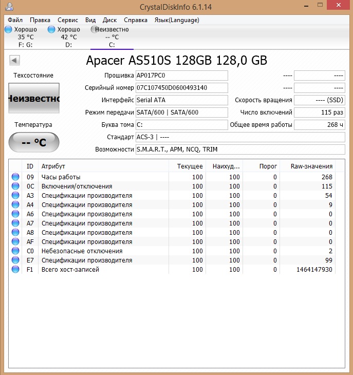Click the Техсостояние label
The width and height of the screenshot is (353, 375).
click(33, 76)
